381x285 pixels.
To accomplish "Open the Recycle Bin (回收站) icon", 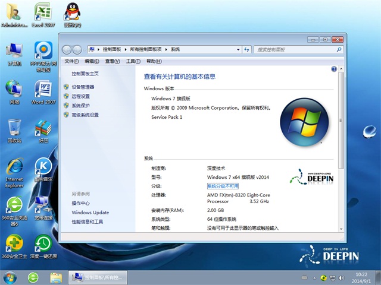I will 14,131.
